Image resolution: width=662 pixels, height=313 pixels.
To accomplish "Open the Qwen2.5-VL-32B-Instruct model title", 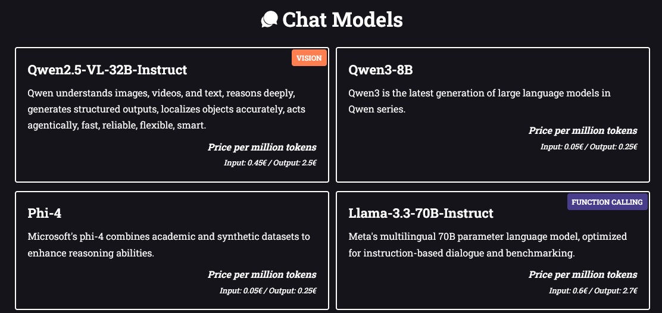I will (107, 70).
